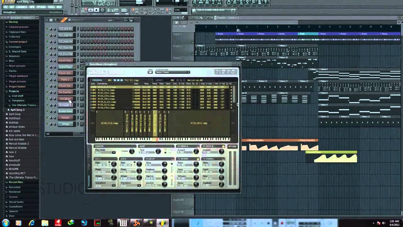Open Internet Explorer from the taskbar
The width and height of the screenshot is (403, 227).
point(31,223)
